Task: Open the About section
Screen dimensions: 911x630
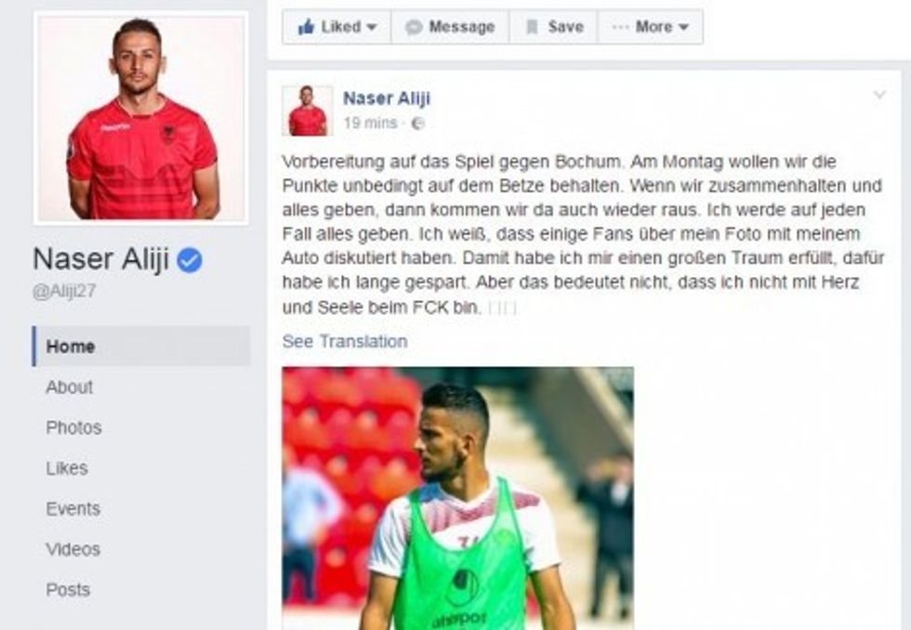Action: pos(69,387)
